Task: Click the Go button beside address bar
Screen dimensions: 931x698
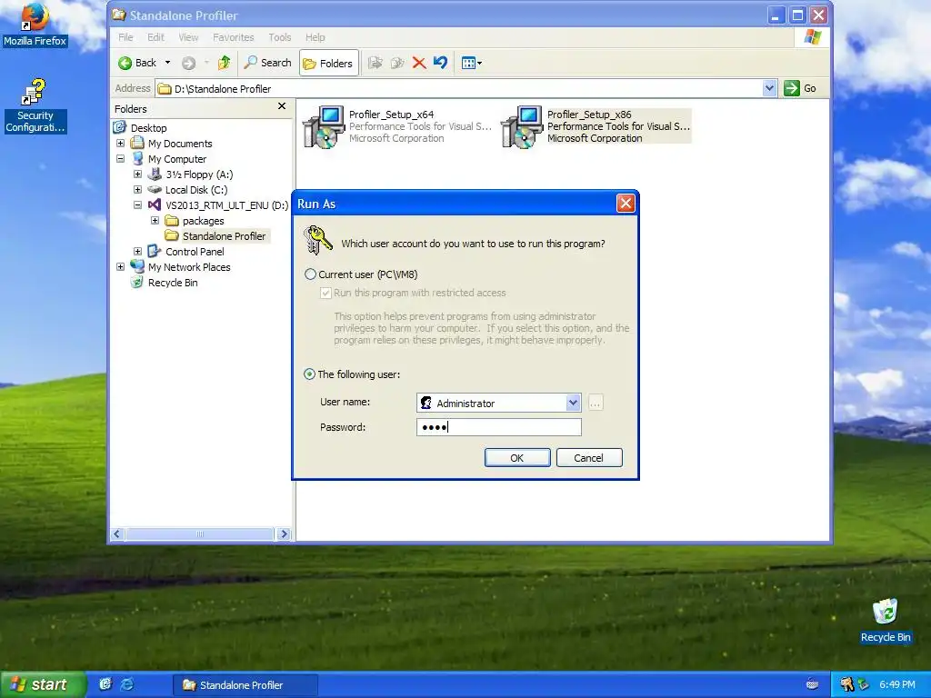Action: (800, 88)
